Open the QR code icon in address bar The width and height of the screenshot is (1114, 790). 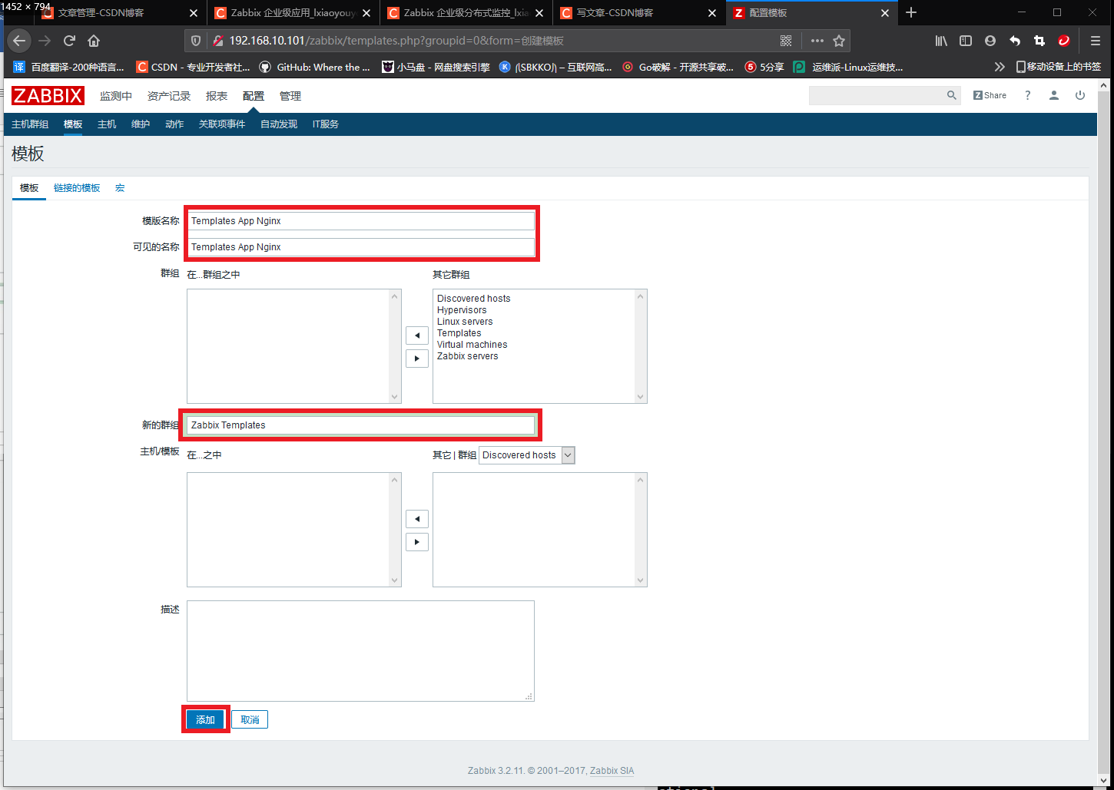[786, 41]
